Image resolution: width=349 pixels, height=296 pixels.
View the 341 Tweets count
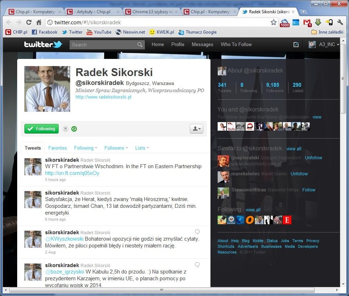pyautogui.click(x=224, y=87)
